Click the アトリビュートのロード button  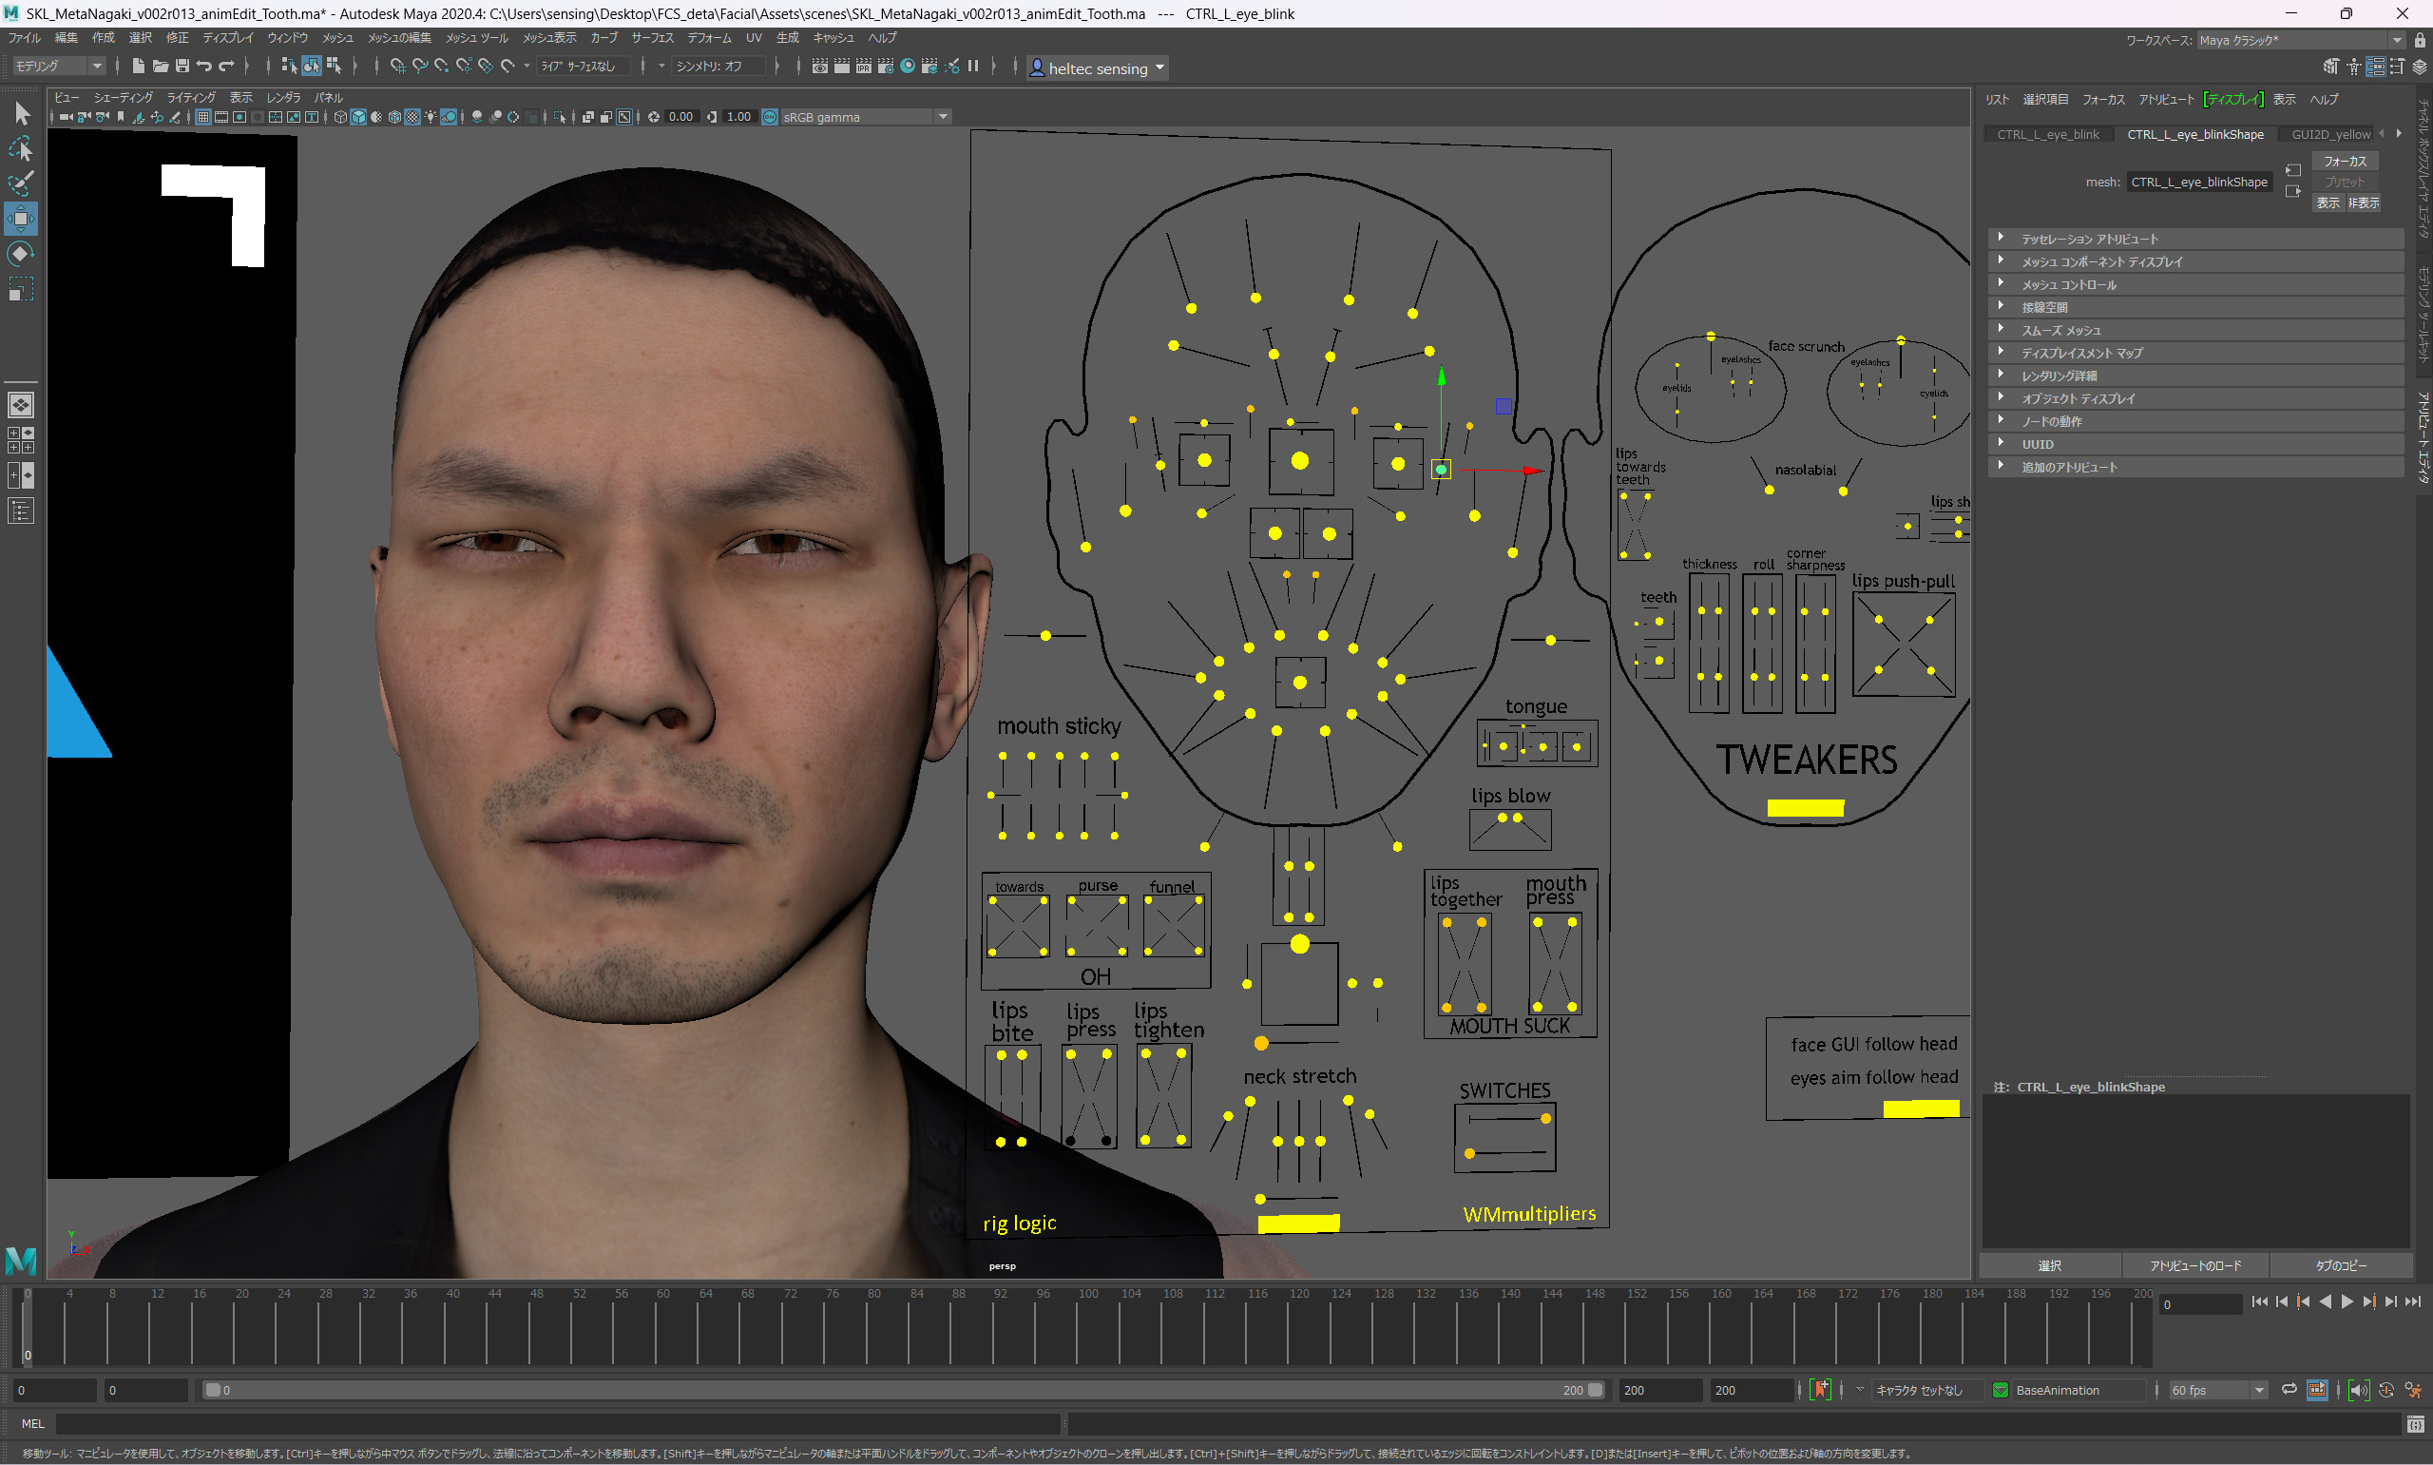pyautogui.click(x=2195, y=1265)
